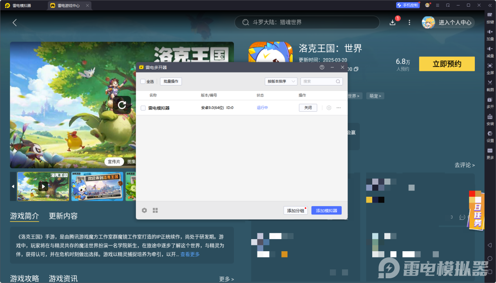Viewport: 496px width, 283px height.
Task: Open multi-opener settings gear at dialog bottom
Action: 144,210
